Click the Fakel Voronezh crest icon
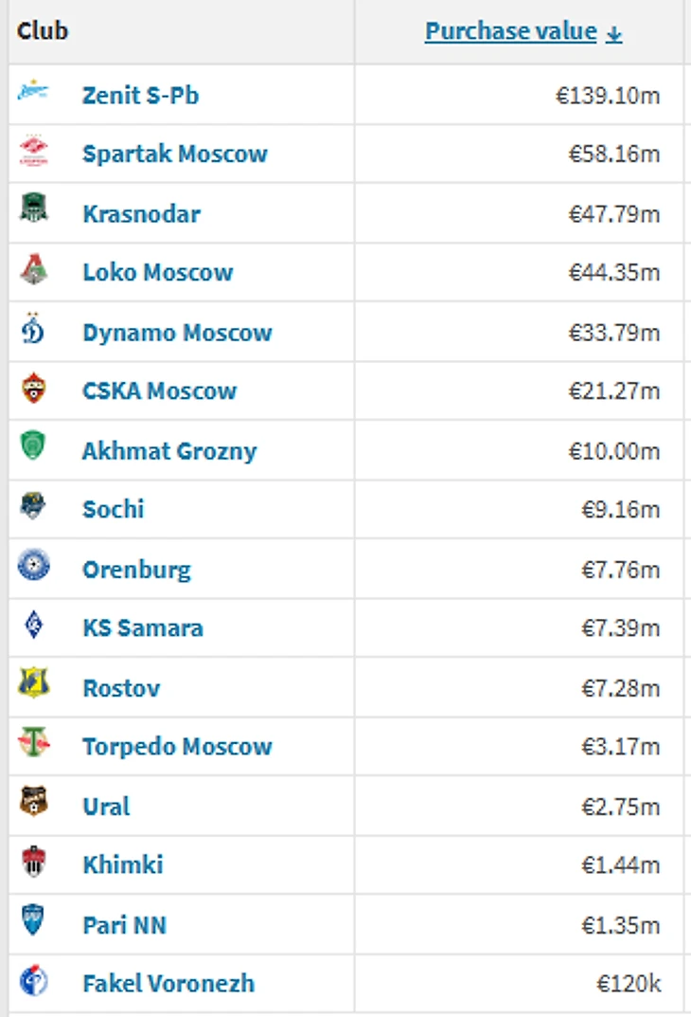Viewport: 691px width, 1017px height. point(34,980)
